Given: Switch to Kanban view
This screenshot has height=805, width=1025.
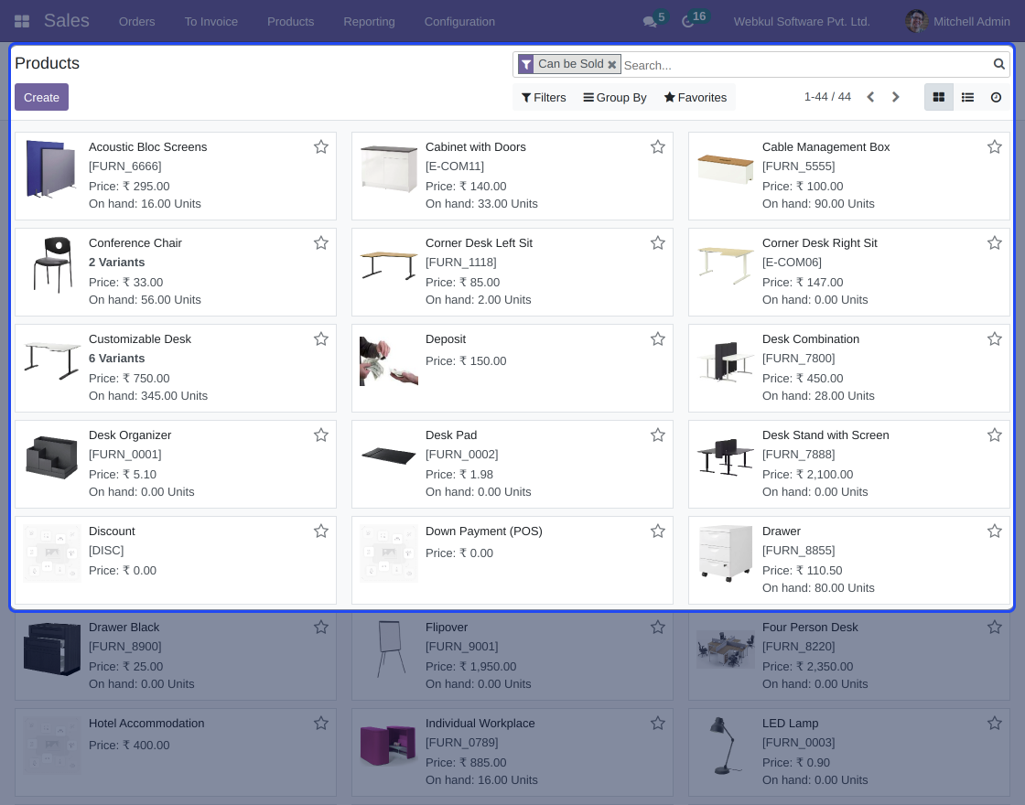Looking at the screenshot, I should point(939,97).
